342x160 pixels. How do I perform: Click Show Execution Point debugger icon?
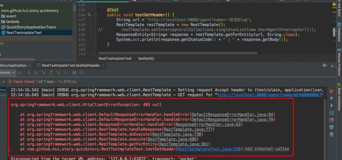pos(20,72)
